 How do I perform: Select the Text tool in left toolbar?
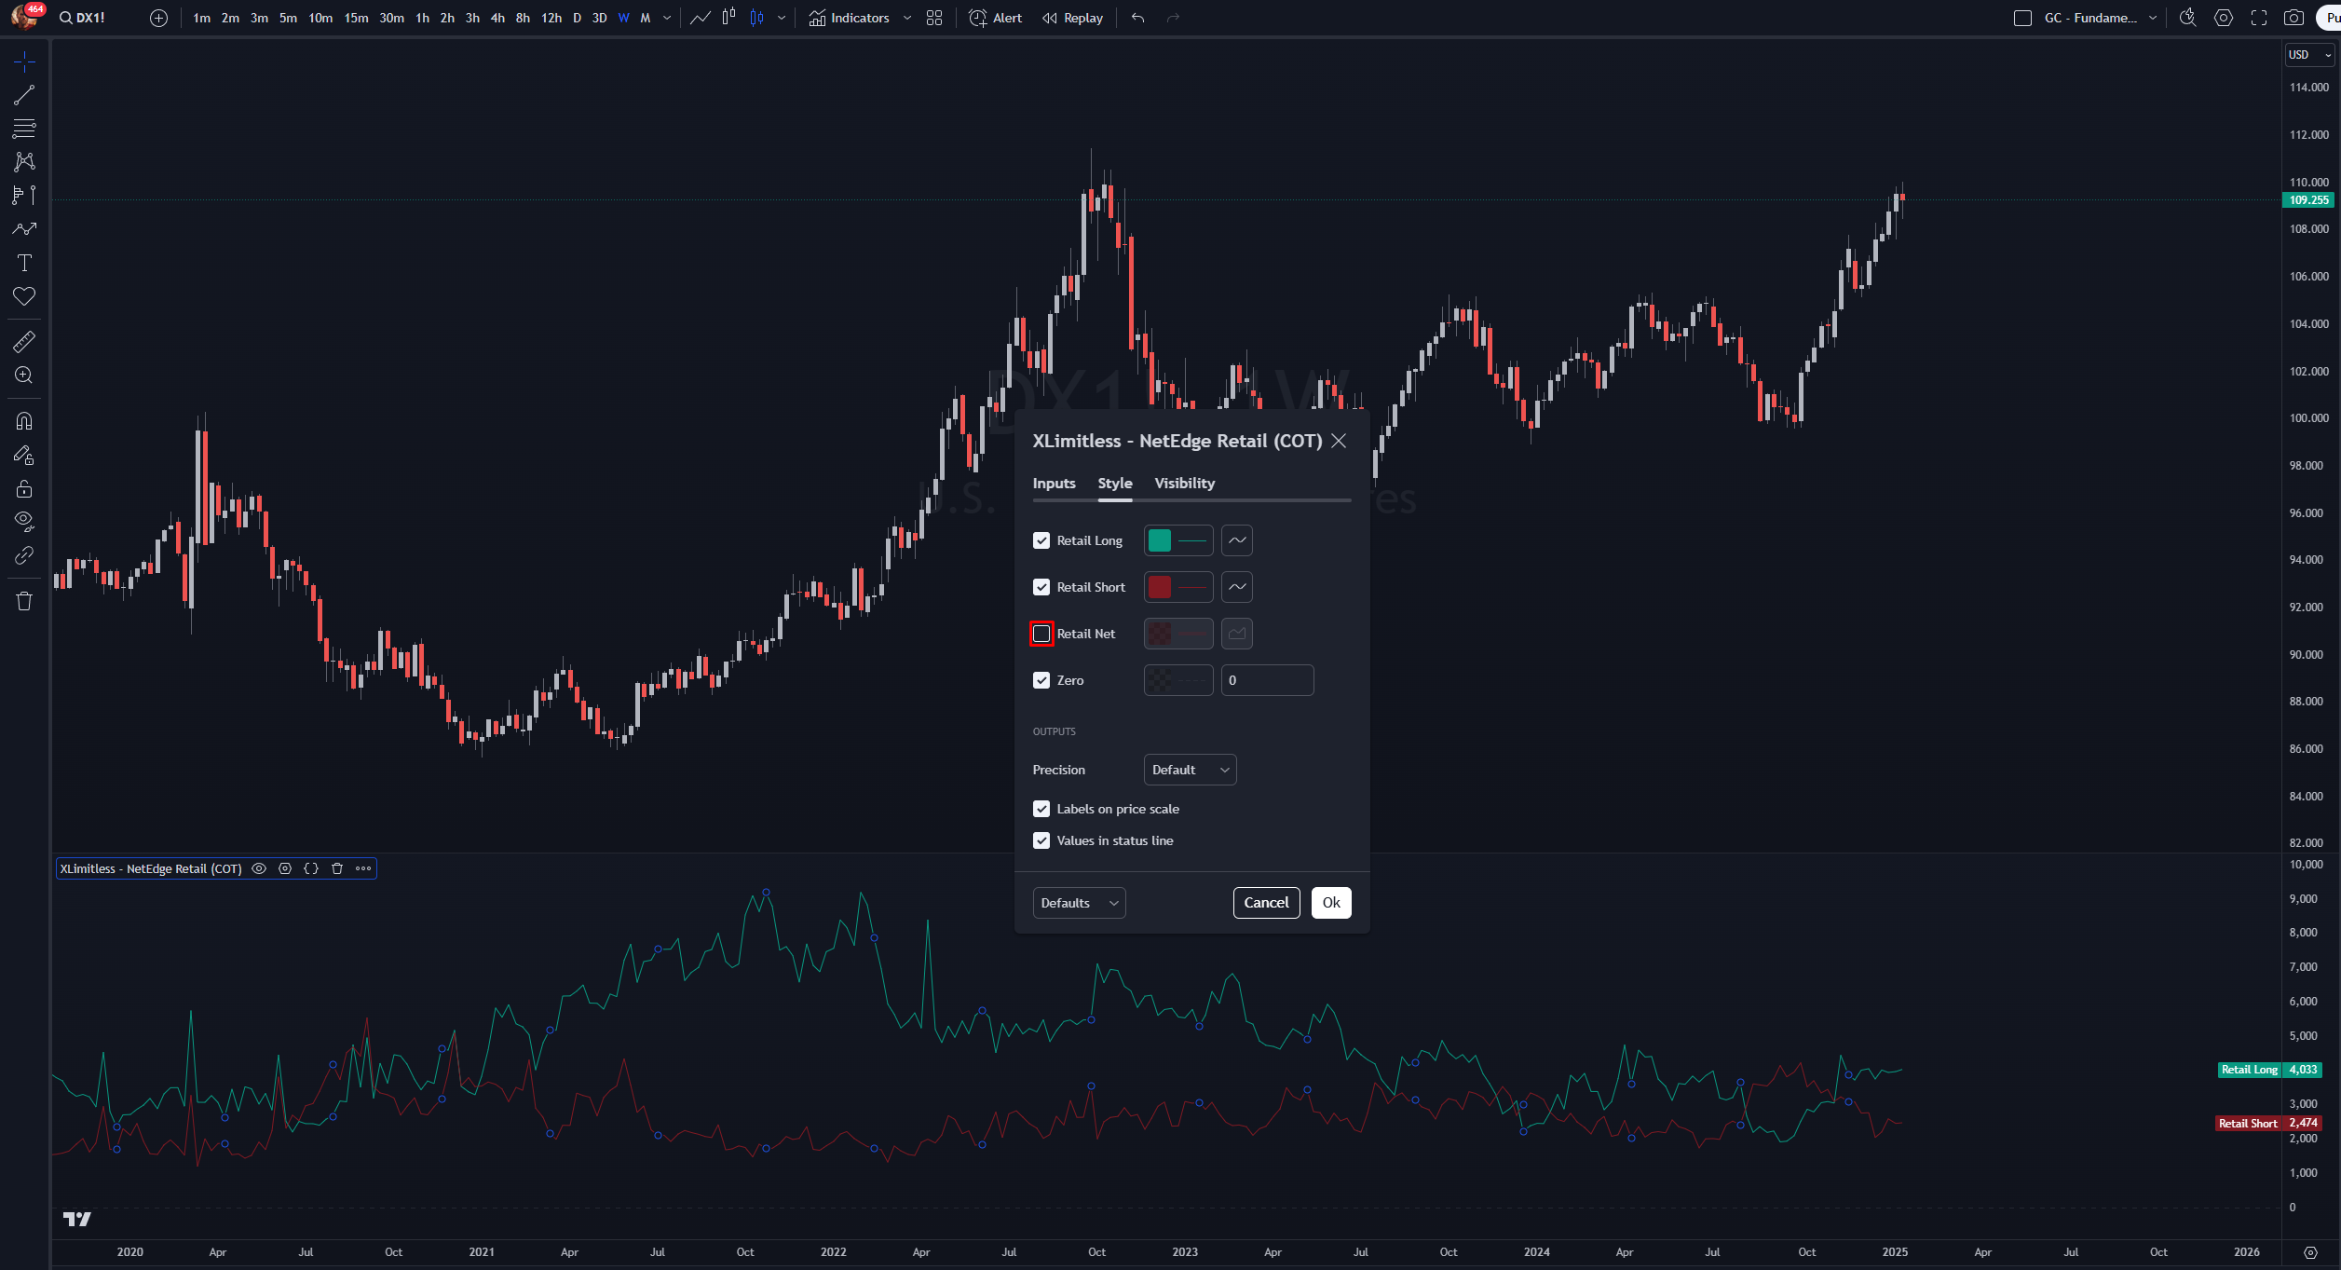(x=24, y=263)
